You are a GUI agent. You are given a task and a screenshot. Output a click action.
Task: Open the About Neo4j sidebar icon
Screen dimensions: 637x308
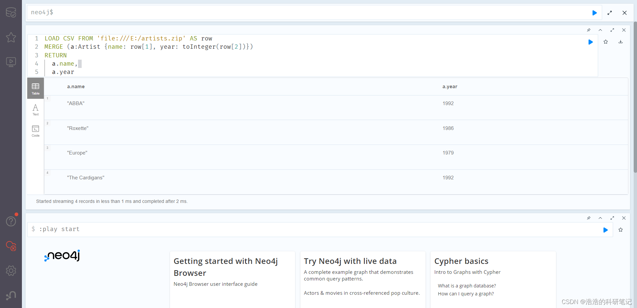[11, 295]
